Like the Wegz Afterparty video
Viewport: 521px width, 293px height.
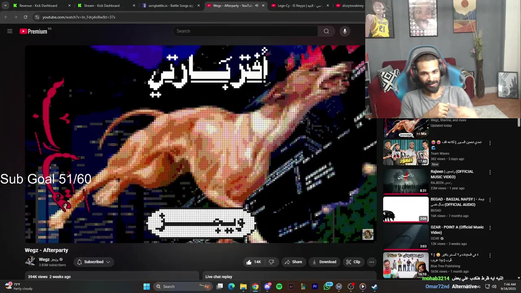[253, 262]
